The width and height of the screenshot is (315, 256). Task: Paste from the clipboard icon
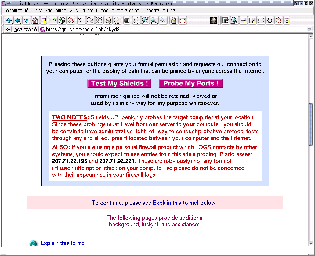point(99,20)
